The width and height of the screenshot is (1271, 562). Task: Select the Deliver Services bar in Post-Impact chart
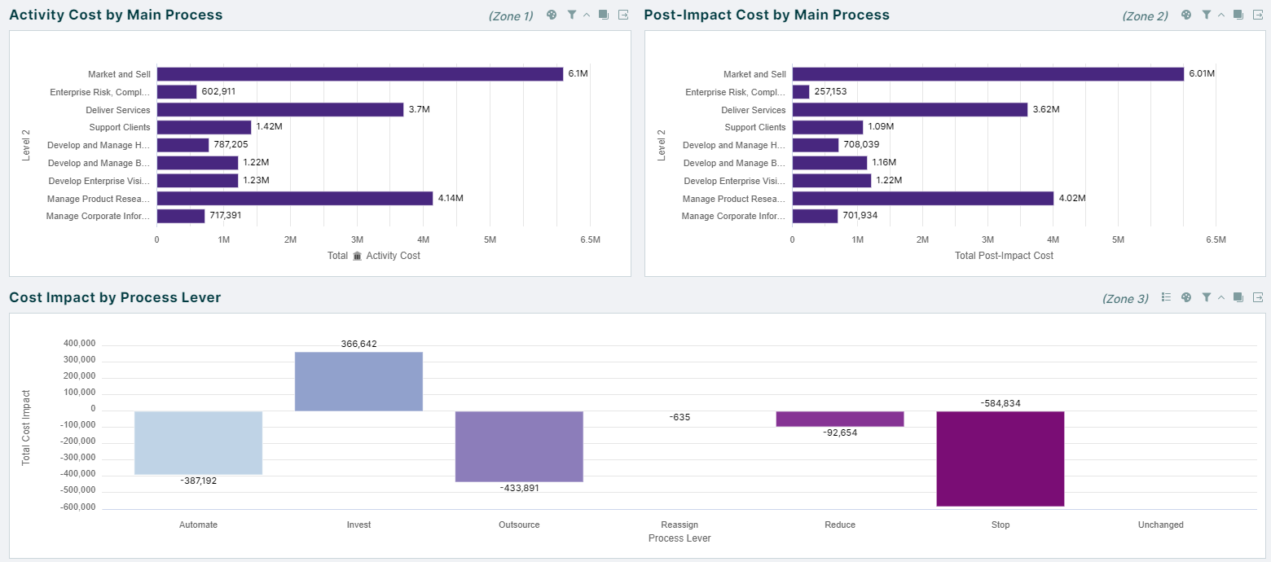pos(909,110)
